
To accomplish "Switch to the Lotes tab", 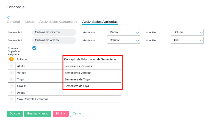I will click(30, 22).
